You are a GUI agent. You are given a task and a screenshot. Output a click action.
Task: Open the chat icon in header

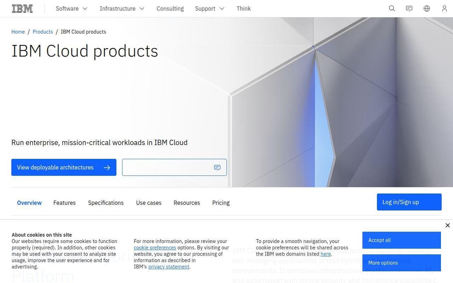tap(409, 8)
